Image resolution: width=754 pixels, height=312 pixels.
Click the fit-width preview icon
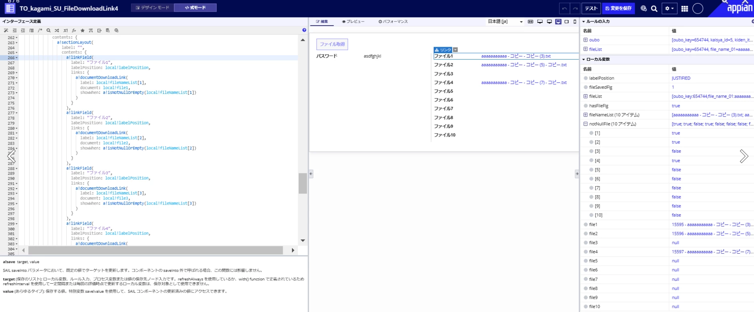(530, 22)
